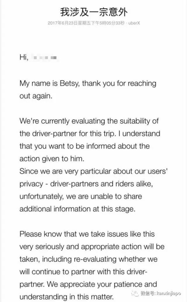Click the line starting 'We're currently evaluating'

pos(89,121)
